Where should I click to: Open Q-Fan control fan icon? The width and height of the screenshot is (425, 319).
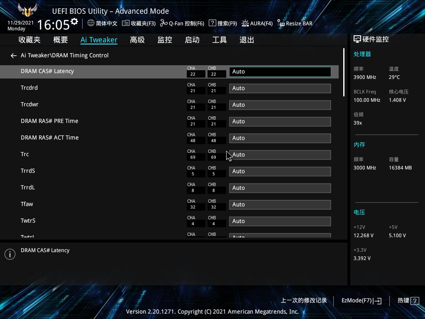click(x=164, y=23)
